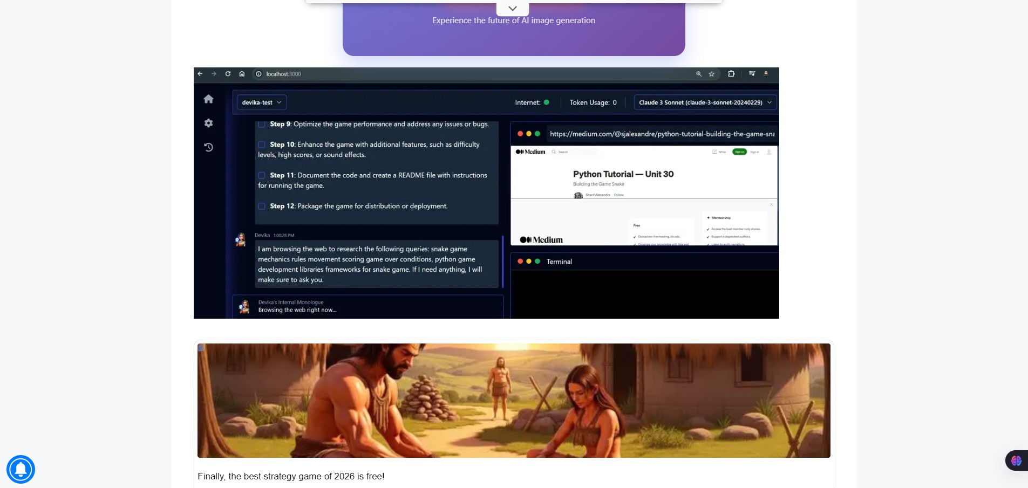The image size is (1028, 488).
Task: Click the blue notification bell icon
Action: pyautogui.click(x=21, y=469)
